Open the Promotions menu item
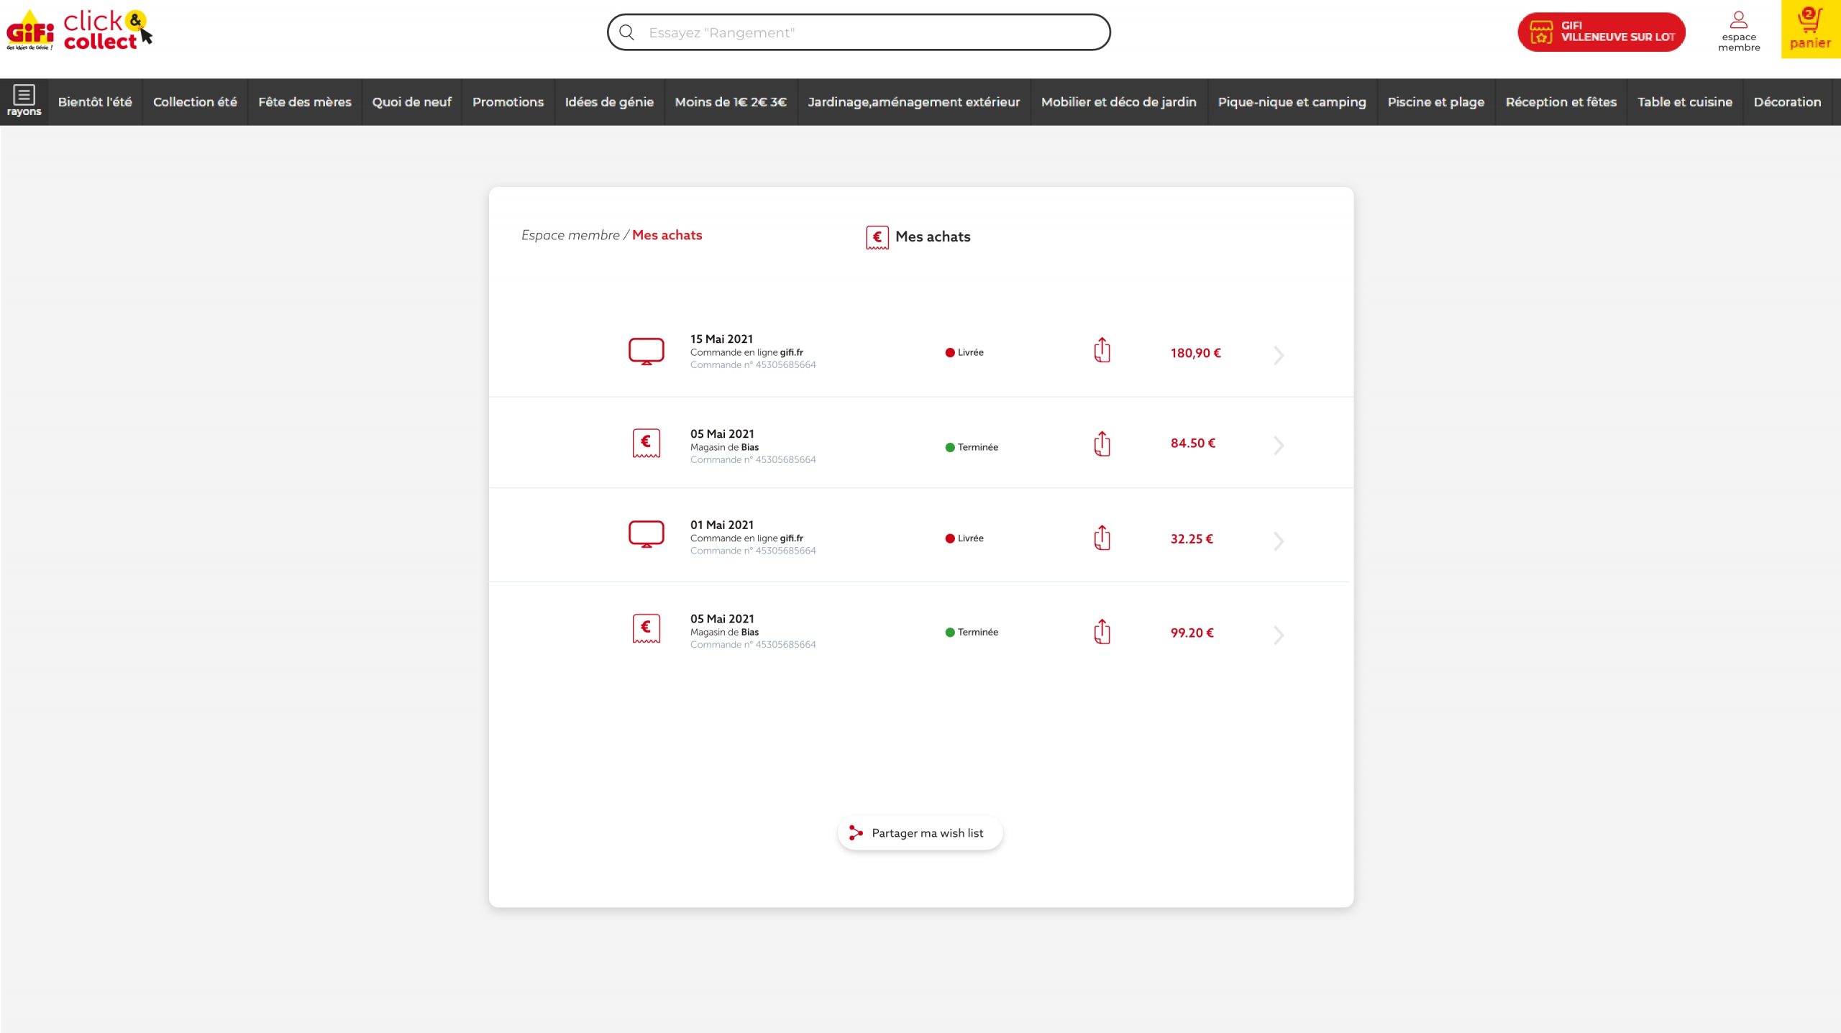 [x=508, y=102]
